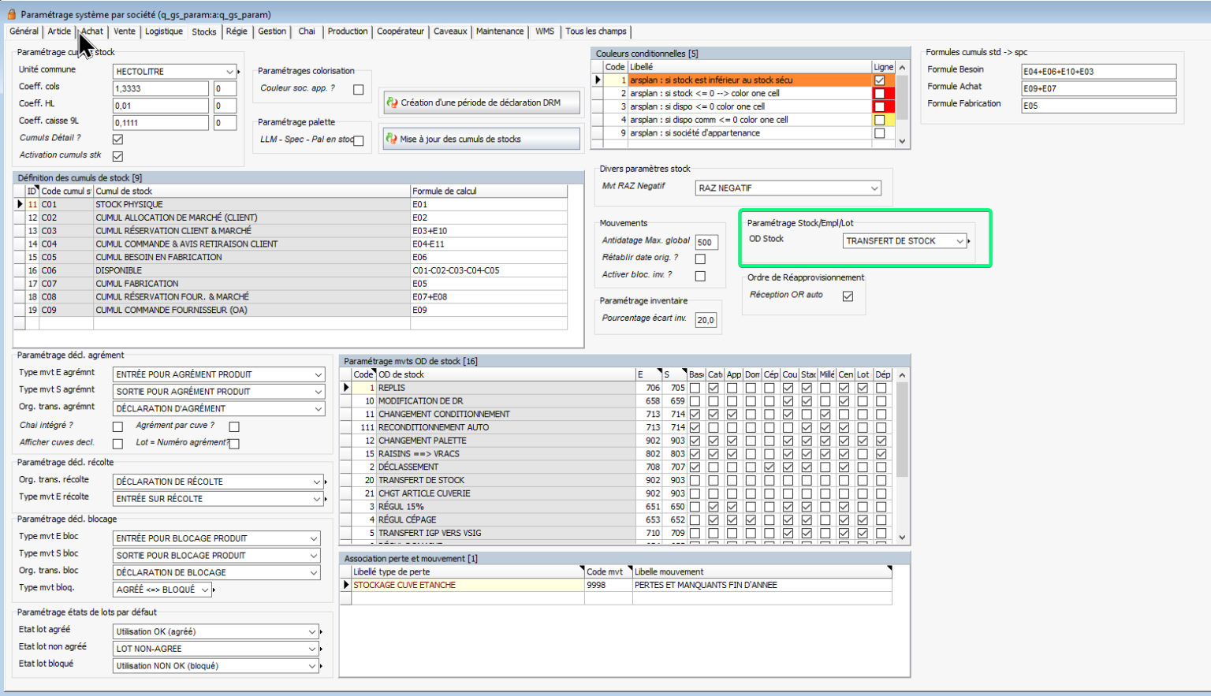Viewport: 1211px width, 696px height.
Task: Click the icon on the DRM period creation button
Action: pyautogui.click(x=391, y=102)
